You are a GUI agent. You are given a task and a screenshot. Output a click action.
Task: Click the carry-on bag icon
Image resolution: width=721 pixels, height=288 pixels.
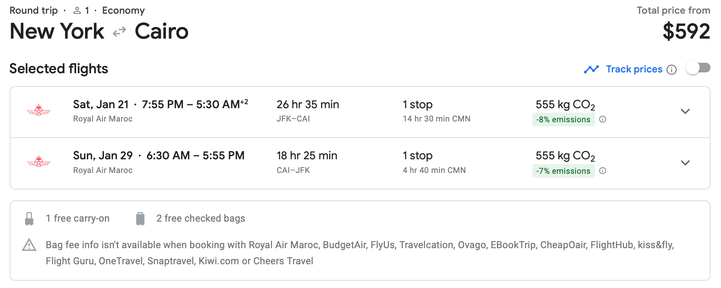pyautogui.click(x=29, y=218)
